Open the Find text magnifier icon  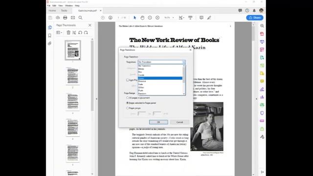(80, 18)
